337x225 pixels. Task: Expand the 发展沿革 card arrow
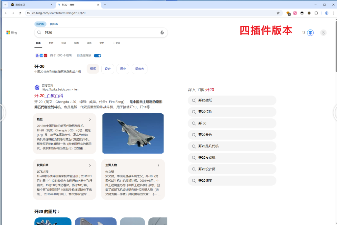click(90, 165)
